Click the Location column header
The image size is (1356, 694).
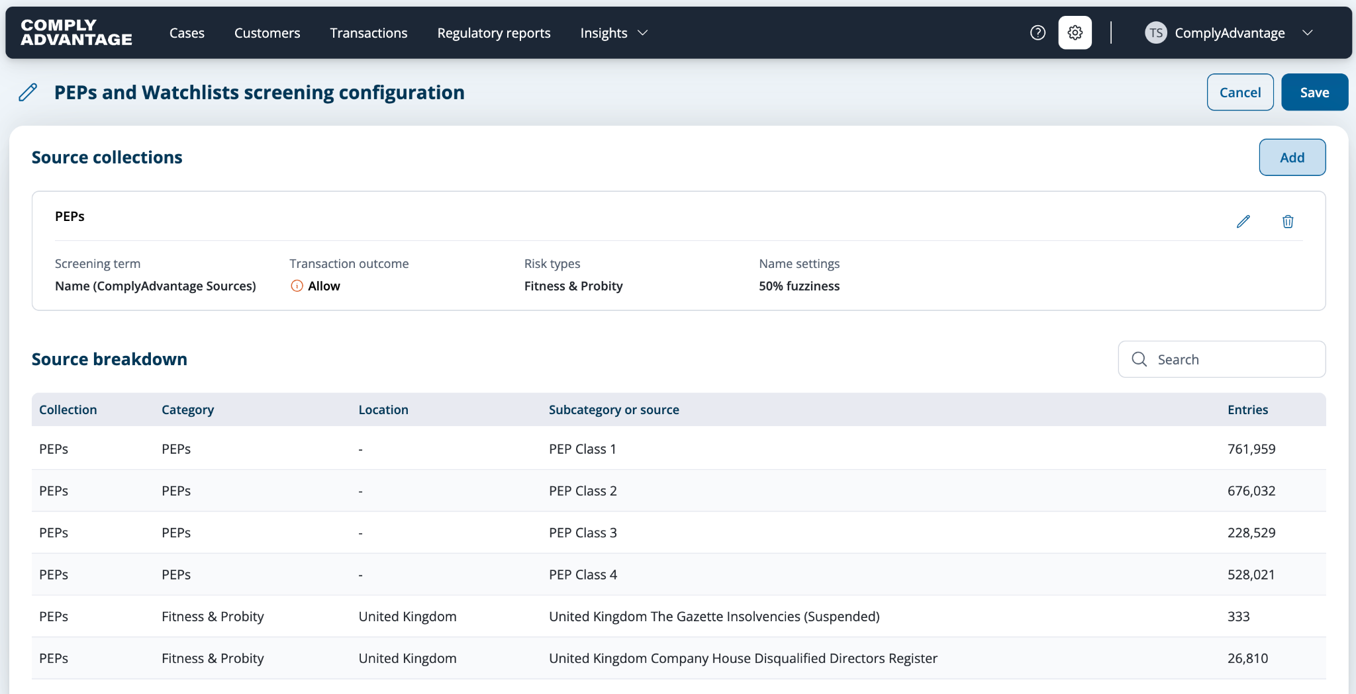point(383,410)
